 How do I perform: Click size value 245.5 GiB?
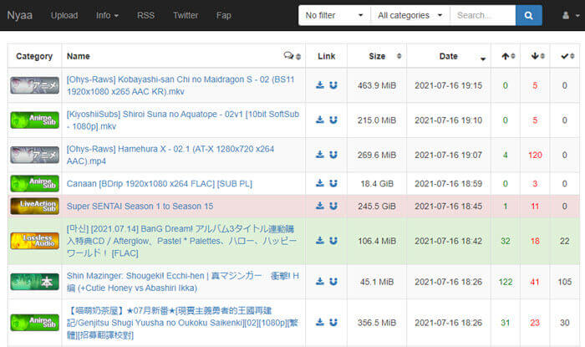coord(377,206)
